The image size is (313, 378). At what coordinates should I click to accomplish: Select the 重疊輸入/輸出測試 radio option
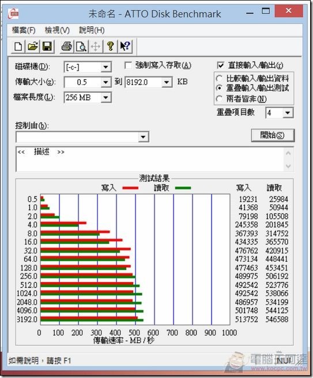[x=219, y=88]
